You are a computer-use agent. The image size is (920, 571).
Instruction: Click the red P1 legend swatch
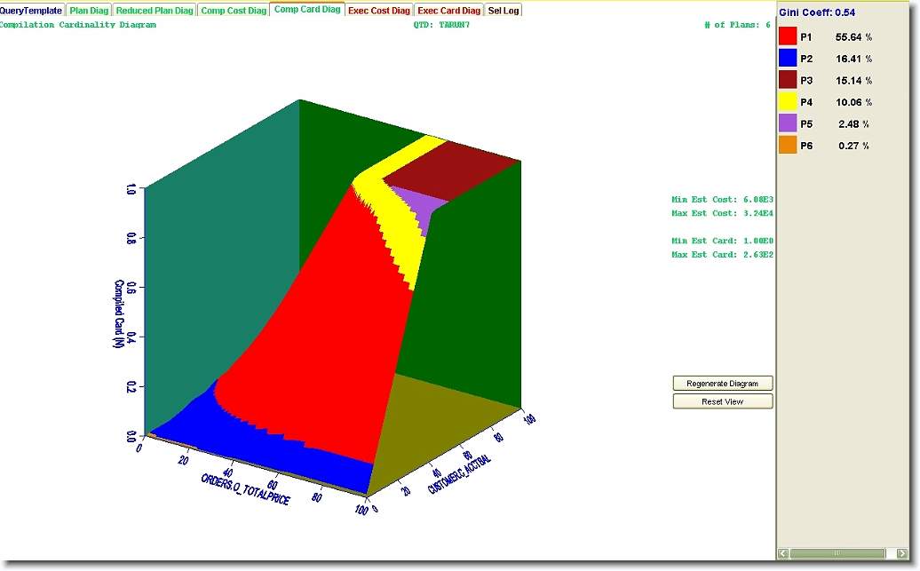788,37
